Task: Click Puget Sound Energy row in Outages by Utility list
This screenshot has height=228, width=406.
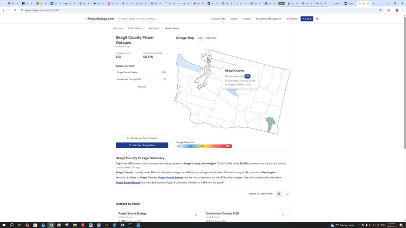Action: (x=141, y=72)
